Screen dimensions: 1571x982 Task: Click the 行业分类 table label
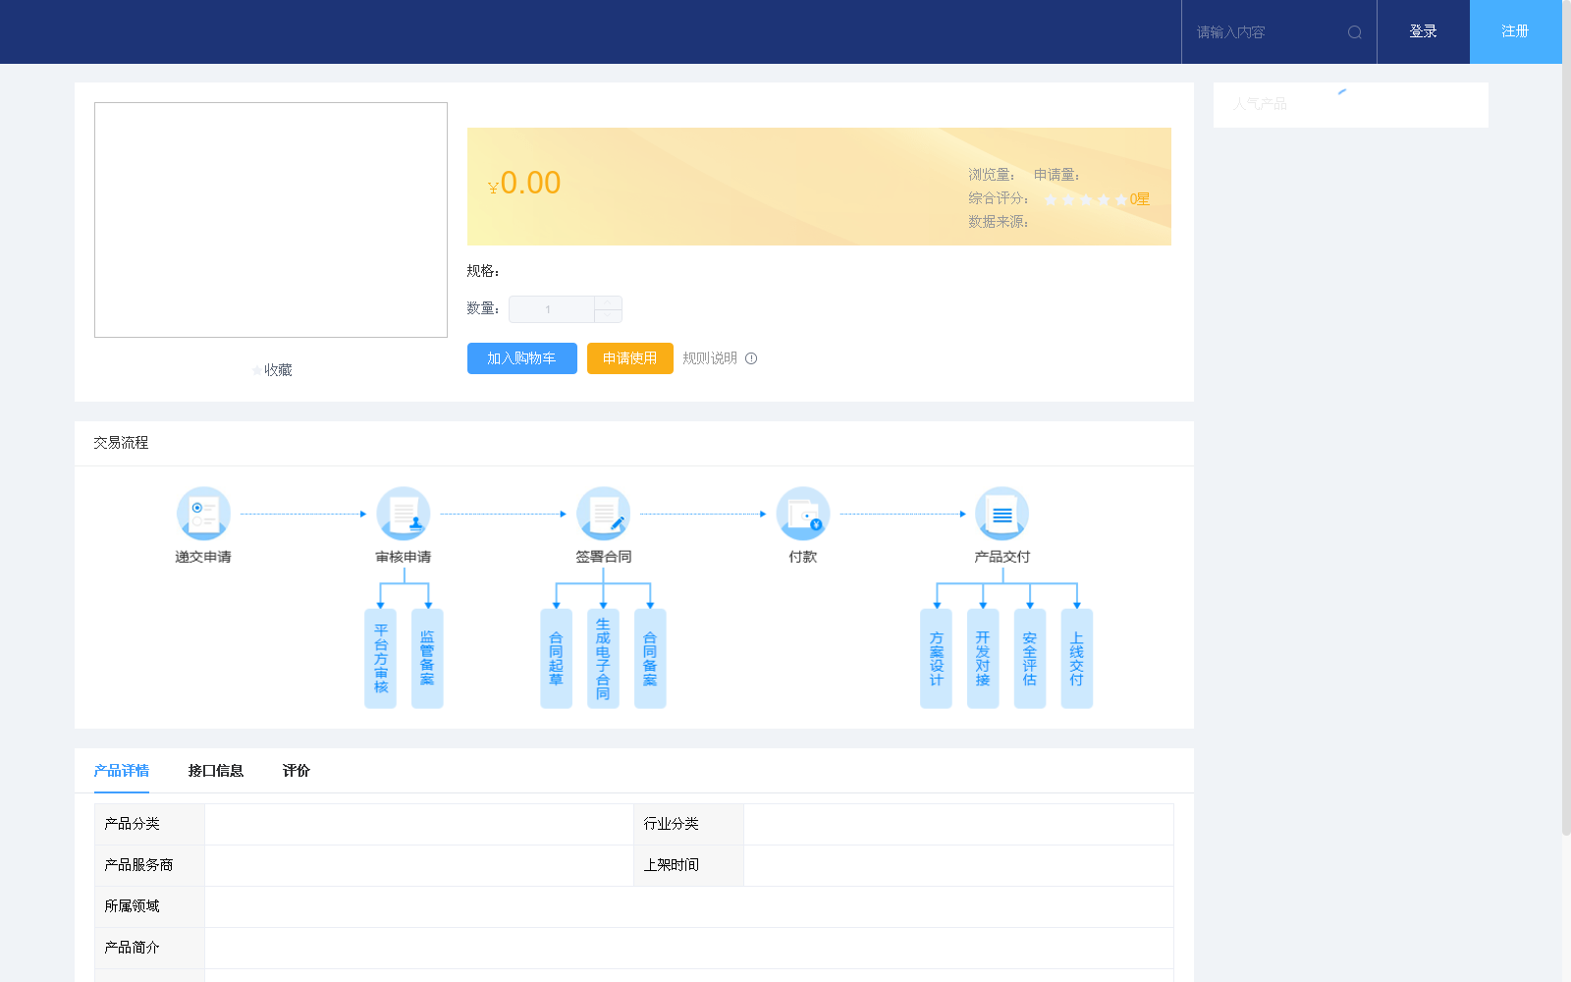(672, 824)
